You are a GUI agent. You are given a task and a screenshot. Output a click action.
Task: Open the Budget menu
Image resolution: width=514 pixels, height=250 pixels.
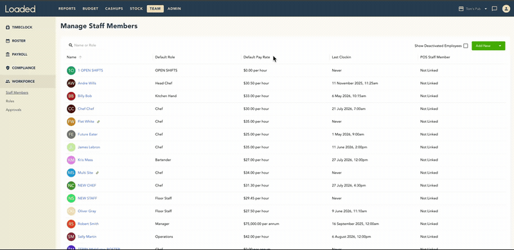[x=91, y=9]
